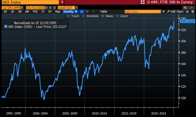Viewport: 196px width, 117px height.
Task: Select the 1D time range
Action: (x=5, y=12)
